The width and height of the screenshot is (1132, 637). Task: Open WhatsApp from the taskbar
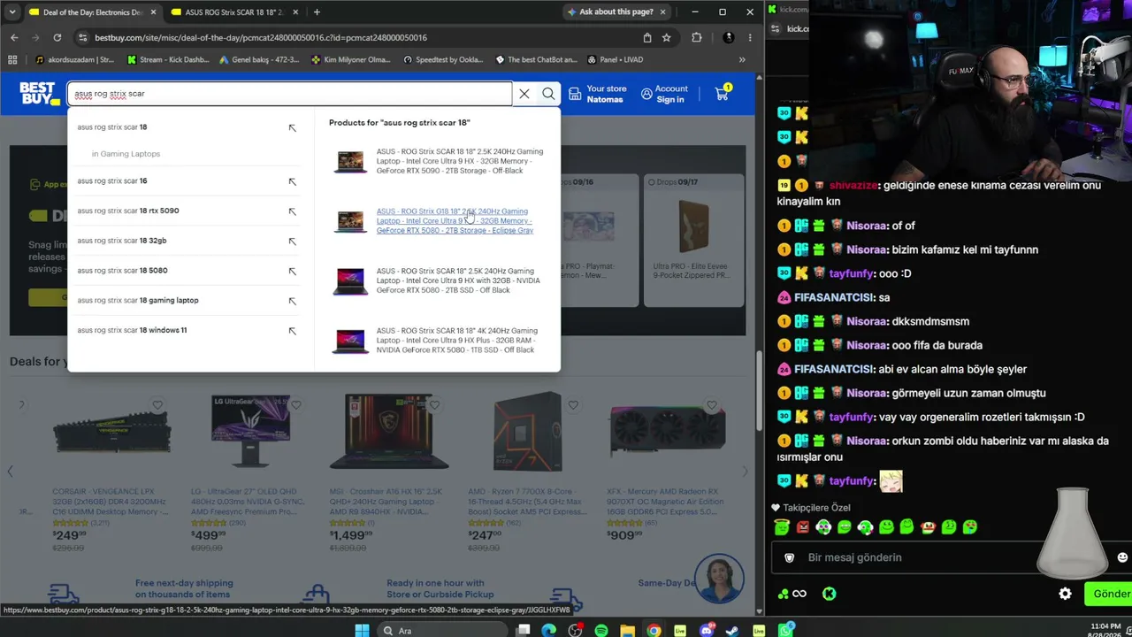(x=785, y=630)
